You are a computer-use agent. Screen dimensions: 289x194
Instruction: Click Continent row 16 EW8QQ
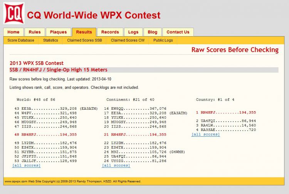click(x=135, y=109)
